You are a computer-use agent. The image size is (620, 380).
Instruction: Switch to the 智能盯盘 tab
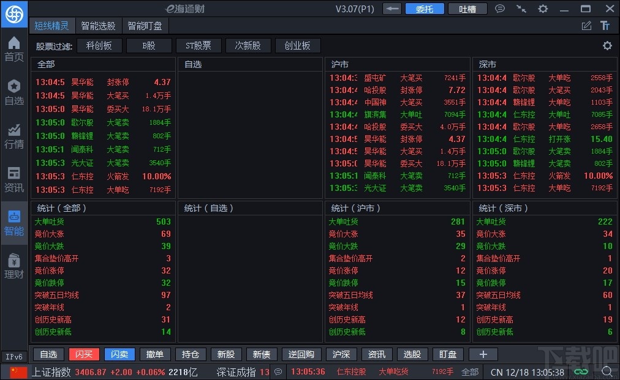(145, 26)
